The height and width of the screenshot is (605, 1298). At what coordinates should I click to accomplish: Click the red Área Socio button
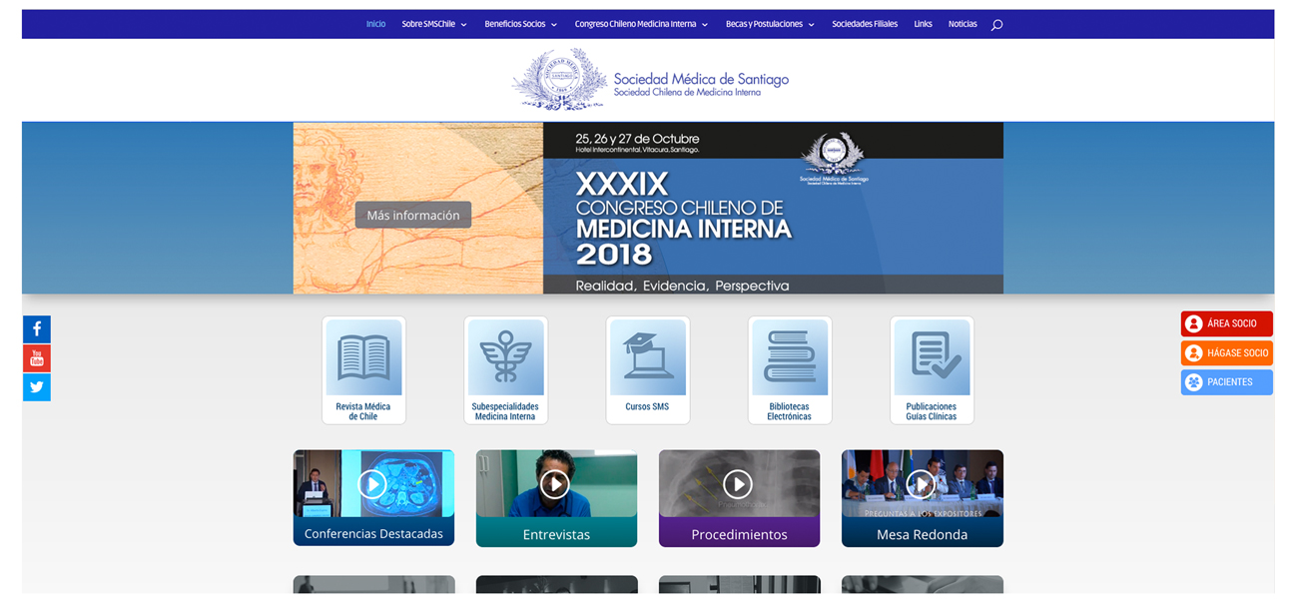(1226, 323)
